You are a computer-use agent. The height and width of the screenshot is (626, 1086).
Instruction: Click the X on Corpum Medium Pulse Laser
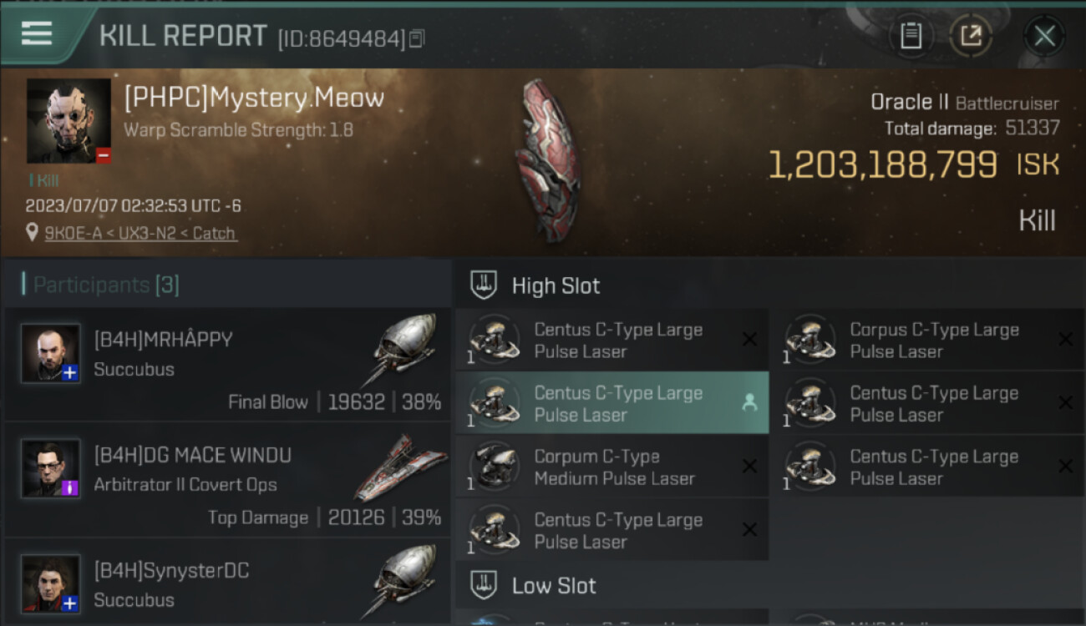coord(749,467)
